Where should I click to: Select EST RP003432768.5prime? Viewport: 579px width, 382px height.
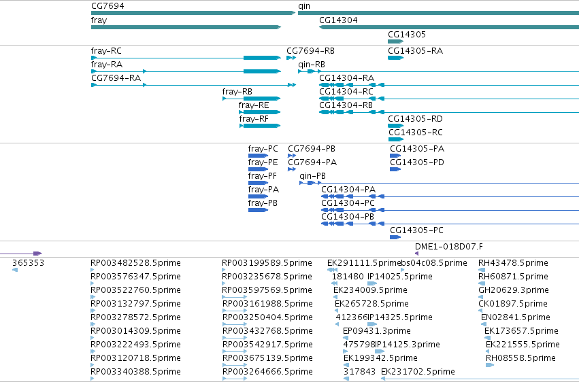pos(267,332)
